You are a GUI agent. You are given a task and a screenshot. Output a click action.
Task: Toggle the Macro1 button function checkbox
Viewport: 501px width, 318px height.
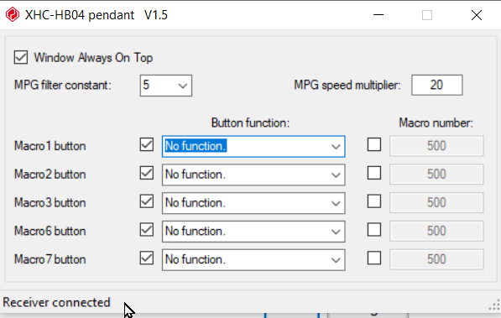pyautogui.click(x=147, y=144)
